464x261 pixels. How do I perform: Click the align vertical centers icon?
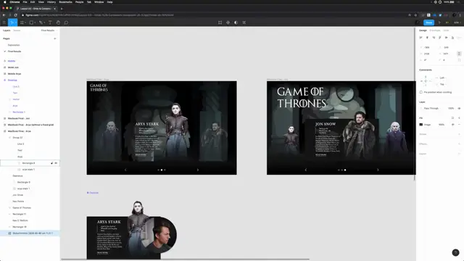[x=447, y=38]
